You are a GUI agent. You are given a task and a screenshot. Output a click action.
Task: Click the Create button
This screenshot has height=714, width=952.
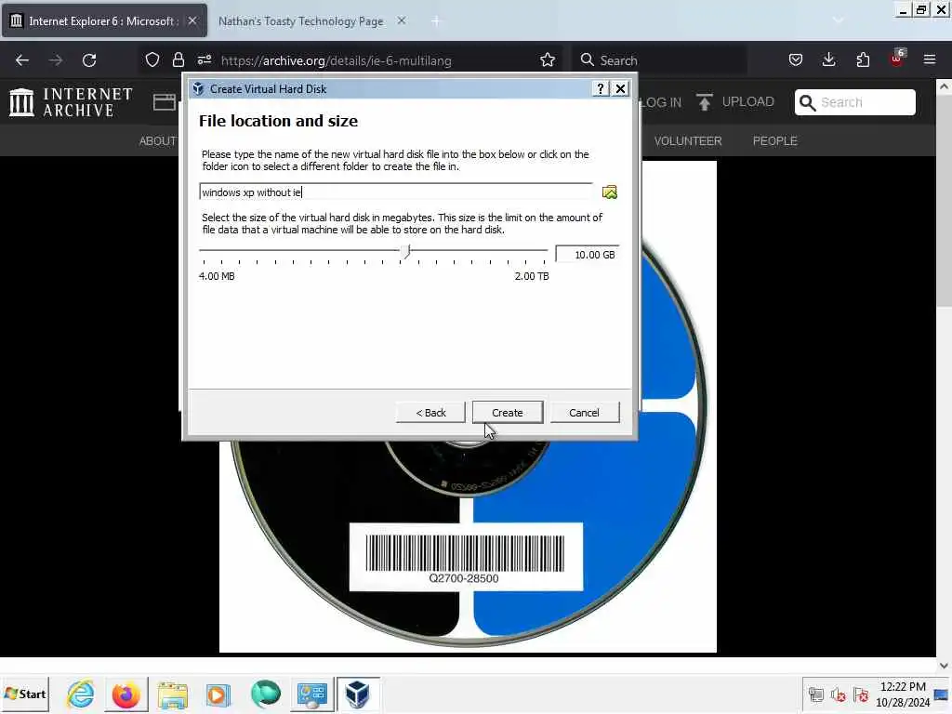point(507,412)
